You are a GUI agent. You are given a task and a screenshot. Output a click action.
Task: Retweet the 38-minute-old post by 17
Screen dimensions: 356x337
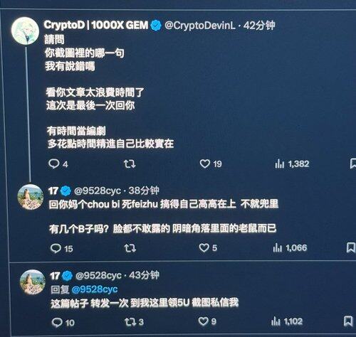click(x=130, y=248)
